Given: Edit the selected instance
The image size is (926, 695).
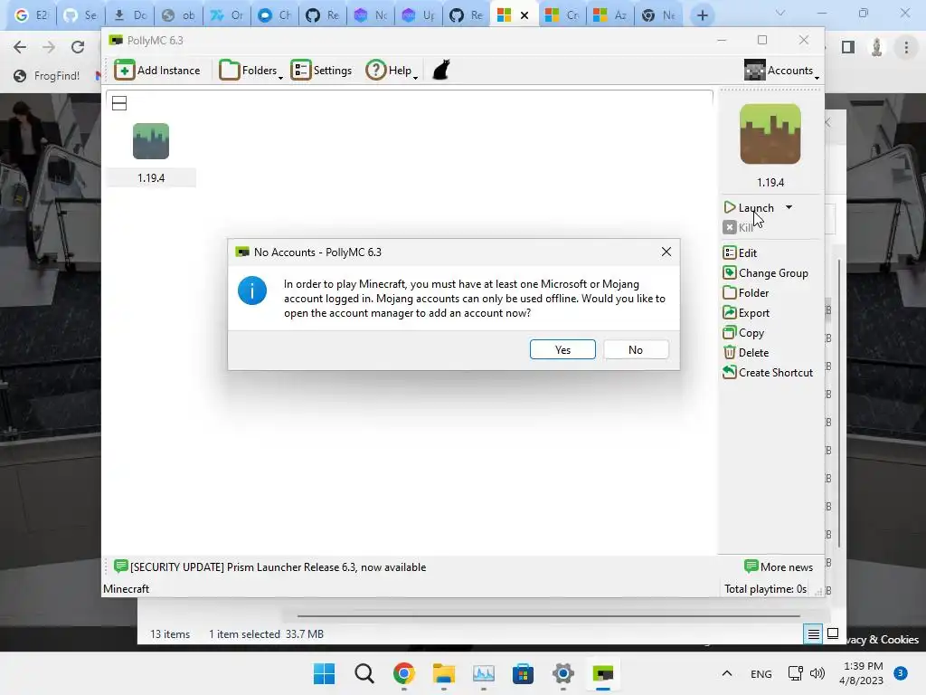Looking at the screenshot, I should [x=740, y=253].
